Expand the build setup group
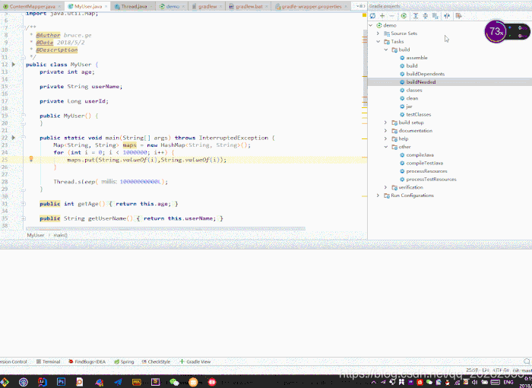Viewport: 532px width, 388px height. point(386,122)
